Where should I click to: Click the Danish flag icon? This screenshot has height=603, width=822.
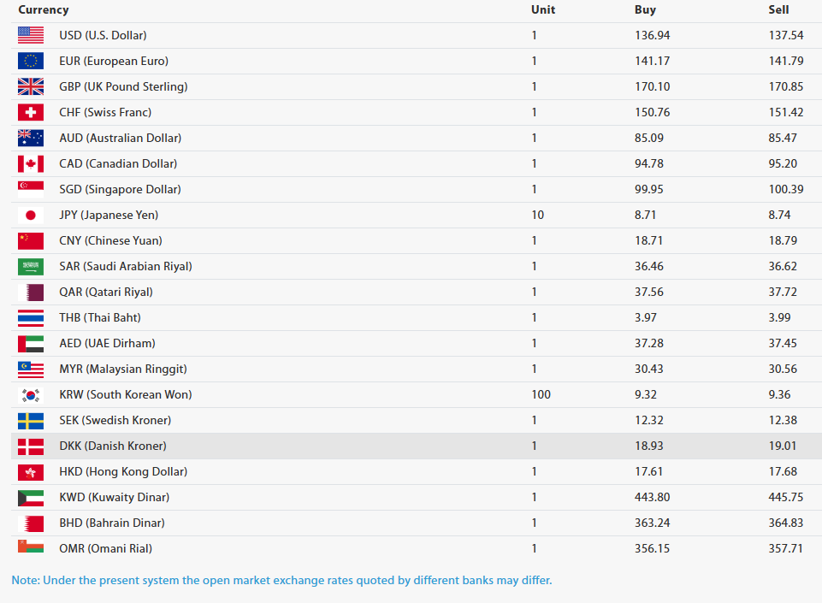[x=31, y=446]
